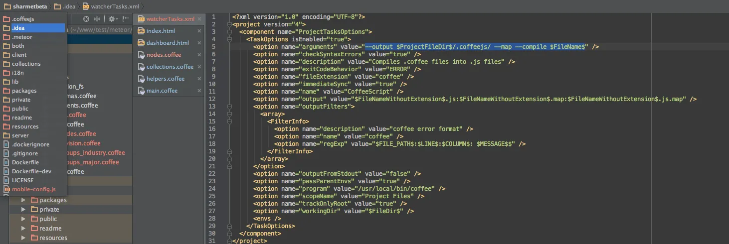Close the dashboard.html tab
The width and height of the screenshot is (729, 244).
199,43
